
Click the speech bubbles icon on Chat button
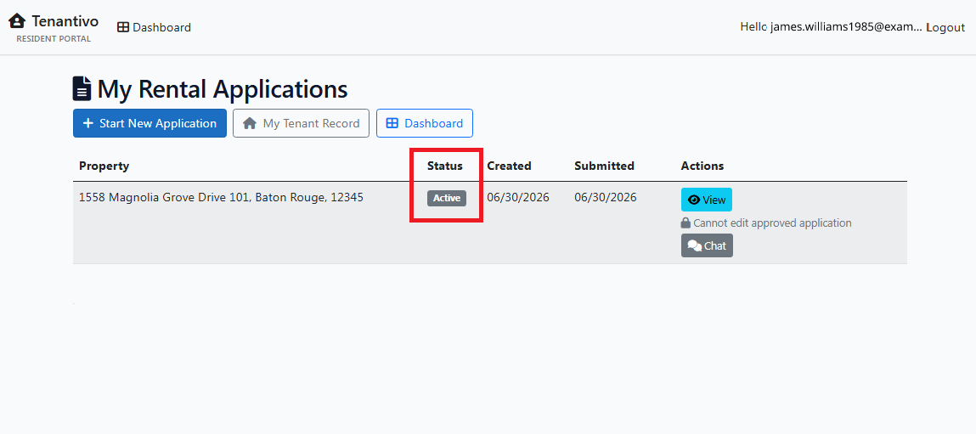coord(695,246)
